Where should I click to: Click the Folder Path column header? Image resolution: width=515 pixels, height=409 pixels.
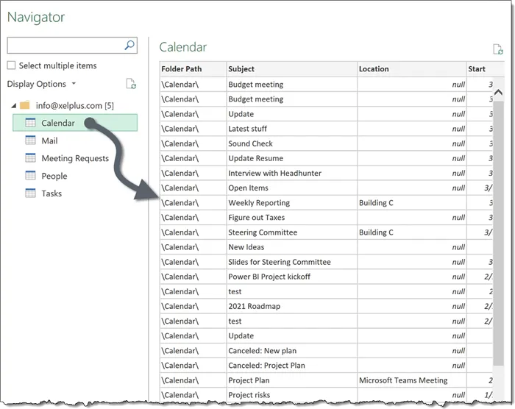[x=192, y=69]
